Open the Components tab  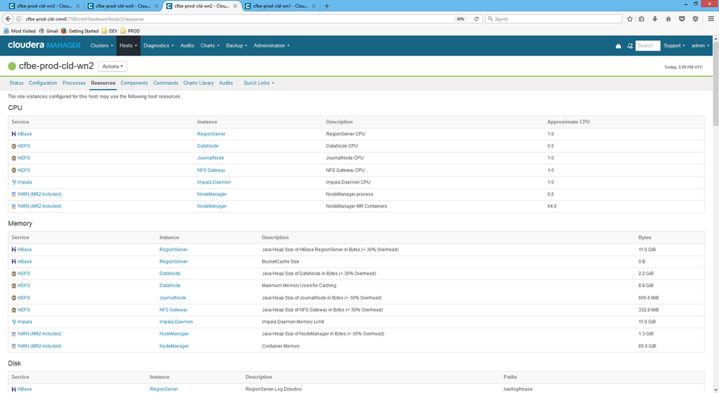134,83
